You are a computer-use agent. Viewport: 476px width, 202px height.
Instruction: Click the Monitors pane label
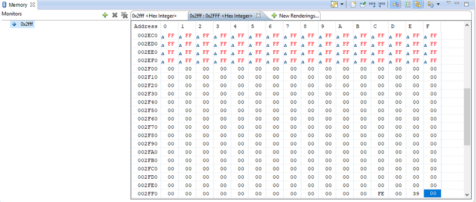[12, 14]
